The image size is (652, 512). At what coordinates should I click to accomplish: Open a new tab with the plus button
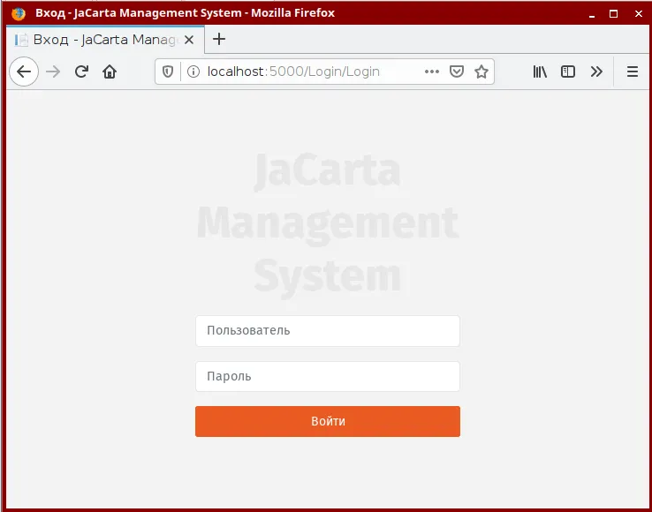(219, 40)
